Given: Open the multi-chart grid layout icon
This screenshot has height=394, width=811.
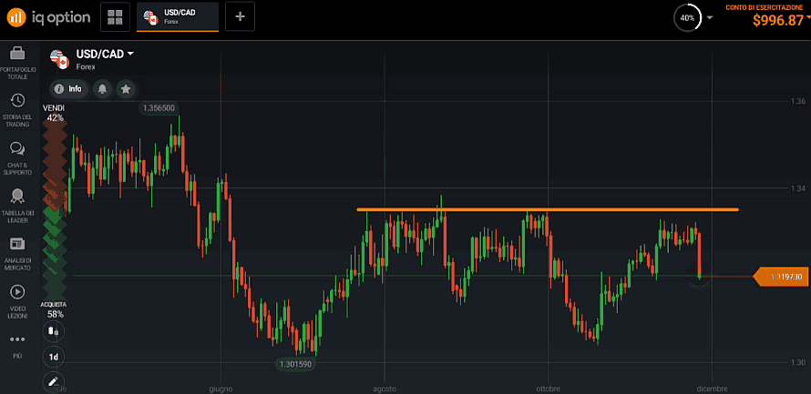Looking at the screenshot, I should [x=114, y=17].
